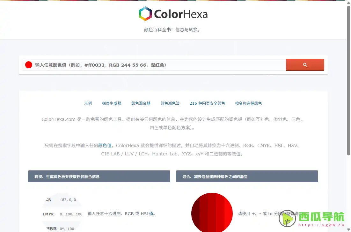Viewport: 351px width, 232px height.
Task: Click the RGB value 187, 0, 0
Action: pyautogui.click(x=68, y=200)
